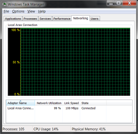Click the 0 % graph axis label
This screenshot has height=134, width=138.
(17, 94)
